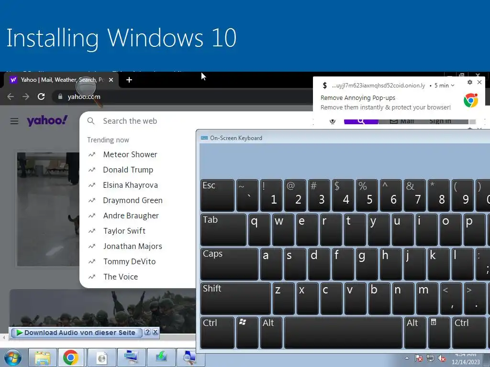Expand the notification 5 min chevron
Image resolution: width=490 pixels, height=367 pixels.
pyautogui.click(x=453, y=86)
